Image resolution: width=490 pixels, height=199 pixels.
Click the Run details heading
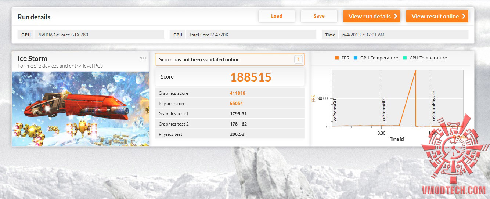[34, 17]
